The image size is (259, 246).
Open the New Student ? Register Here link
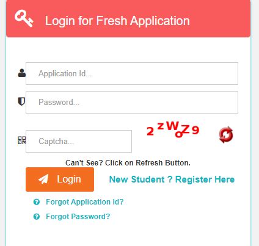[x=172, y=179]
